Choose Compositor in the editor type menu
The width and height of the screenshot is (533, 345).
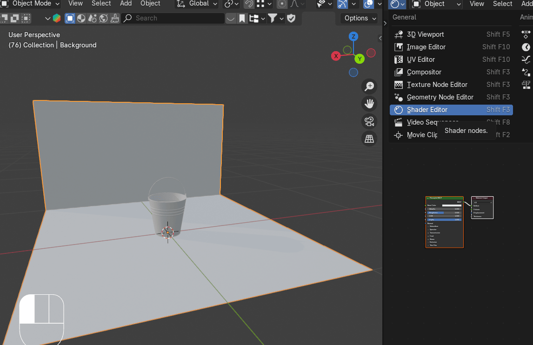(x=424, y=72)
